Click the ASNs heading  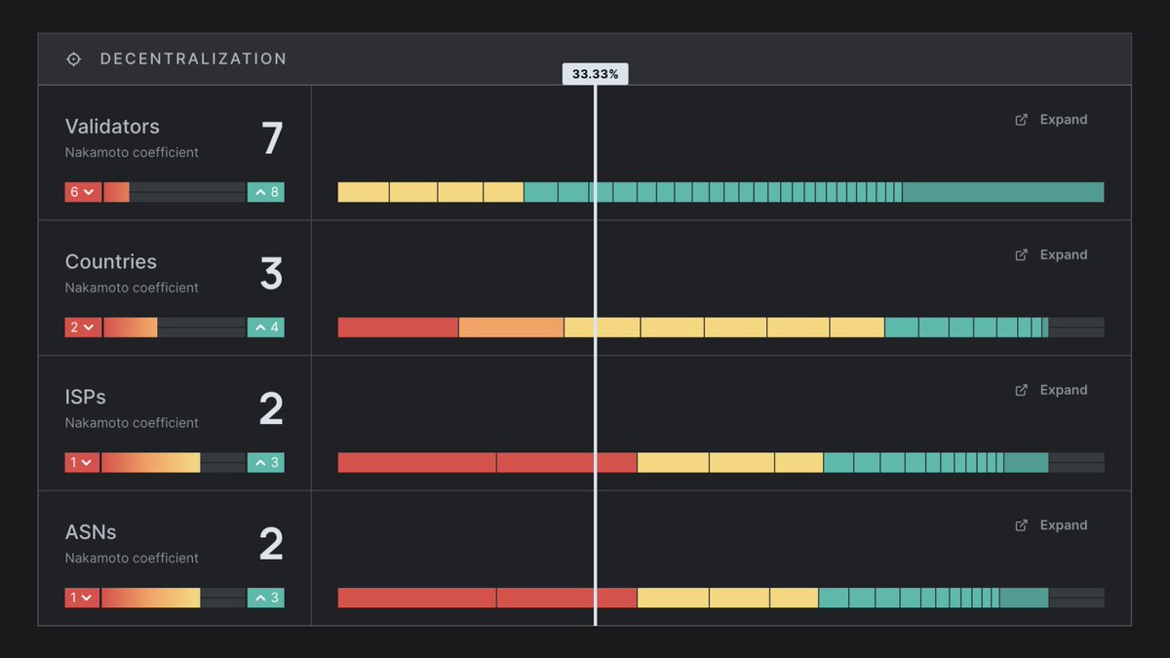tap(91, 532)
